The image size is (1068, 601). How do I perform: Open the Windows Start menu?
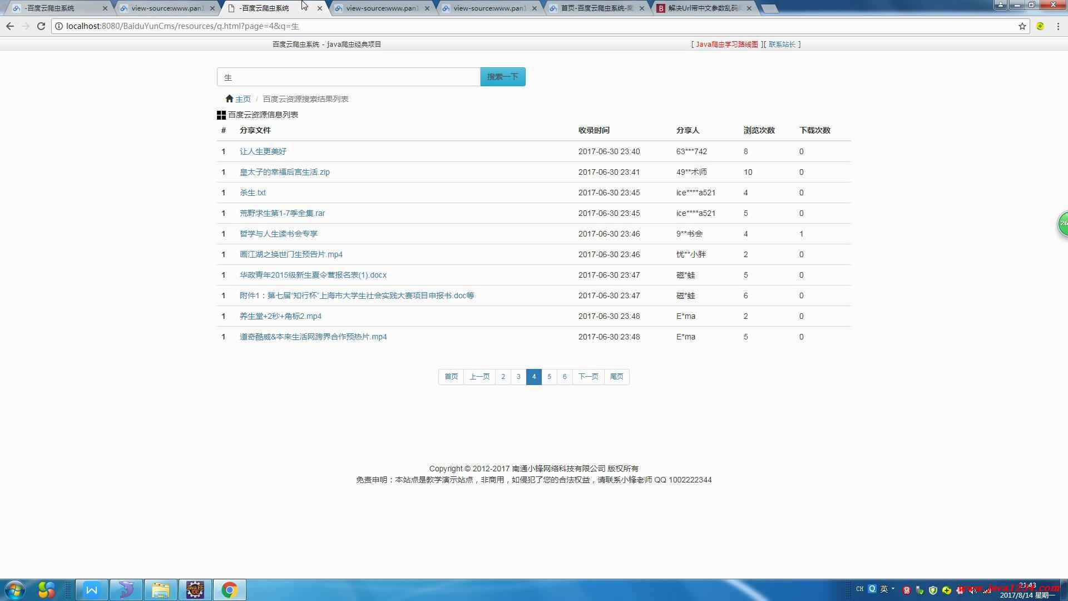[14, 590]
